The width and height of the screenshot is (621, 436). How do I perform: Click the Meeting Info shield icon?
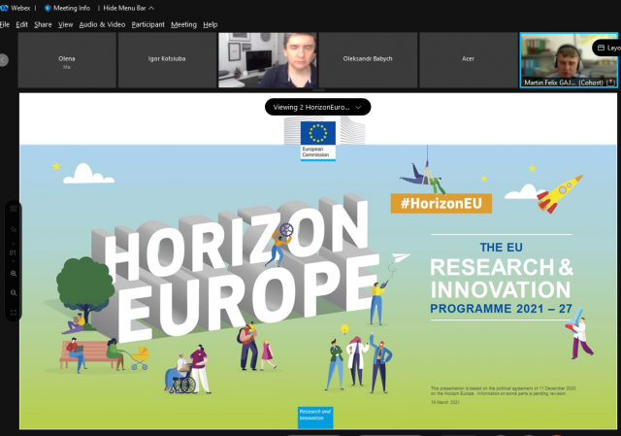[48, 8]
